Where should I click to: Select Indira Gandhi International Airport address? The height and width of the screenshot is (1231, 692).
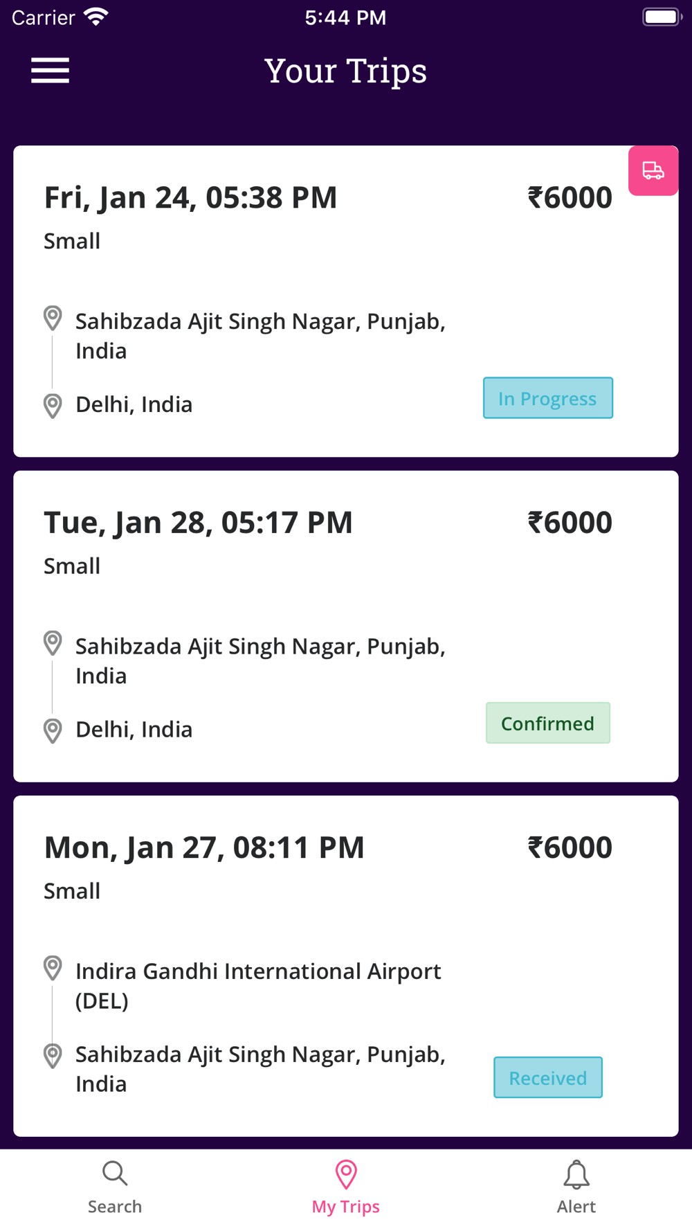pos(258,985)
